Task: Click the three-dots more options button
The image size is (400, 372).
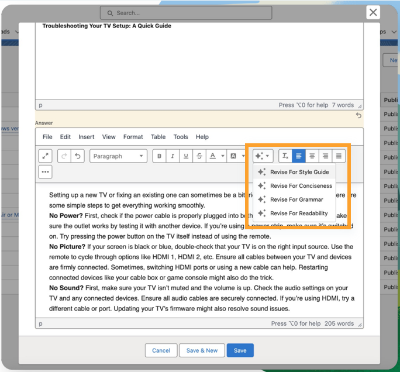Action: click(x=46, y=172)
